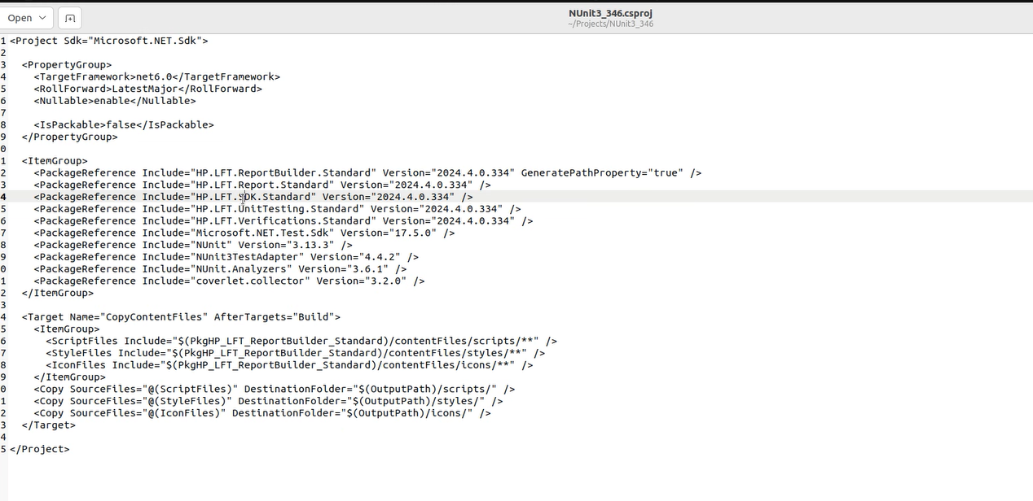The width and height of the screenshot is (1033, 501).
Task: Click the ScriptFiles Include line
Action: tap(301, 342)
